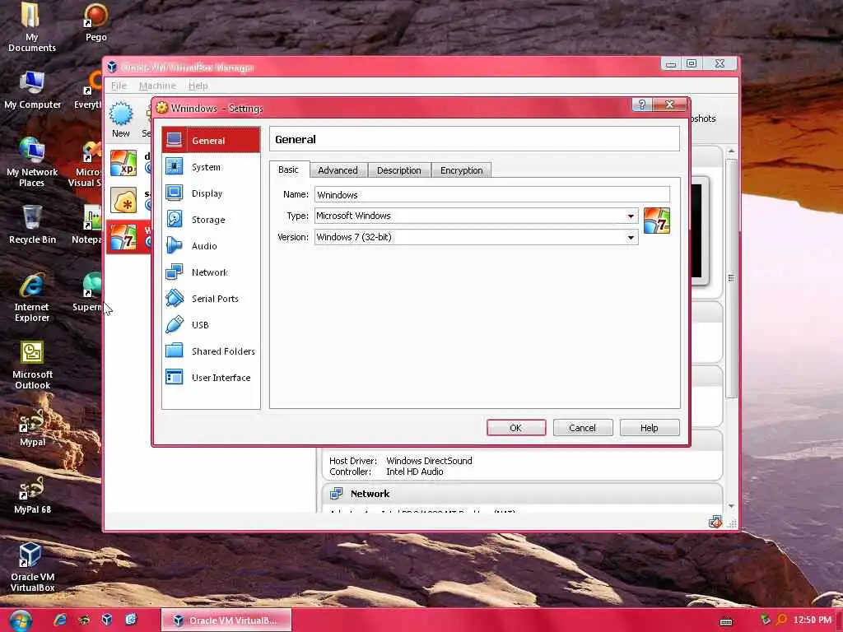This screenshot has height=632, width=843.
Task: Open the Help menu in VirtualBox Manager
Action: [x=198, y=86]
